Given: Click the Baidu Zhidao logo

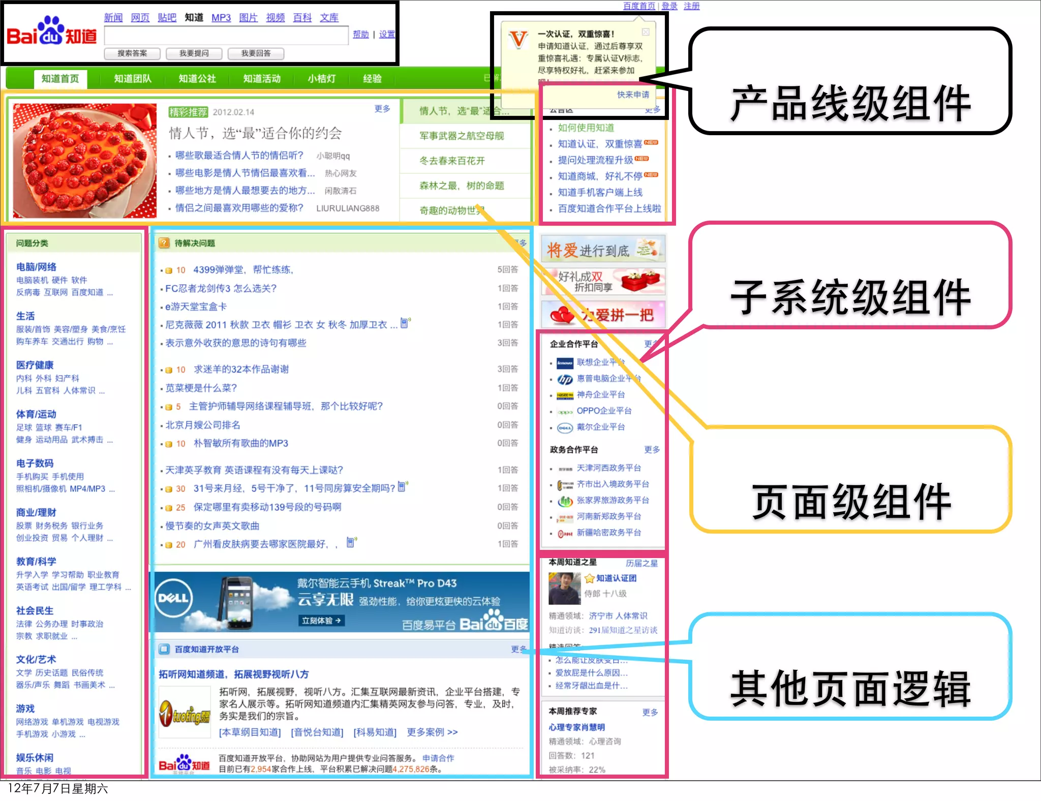Looking at the screenshot, I should tap(52, 32).
